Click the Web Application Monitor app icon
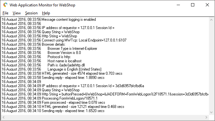Viewport: 215px width, 121px height. pos(5,5)
